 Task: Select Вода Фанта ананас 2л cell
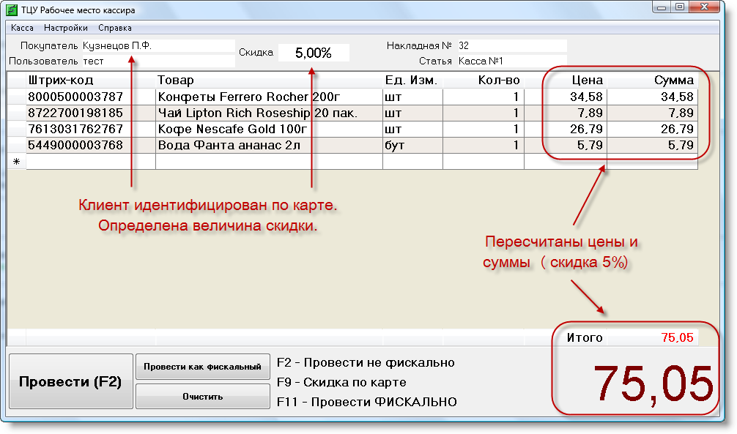tap(269, 145)
